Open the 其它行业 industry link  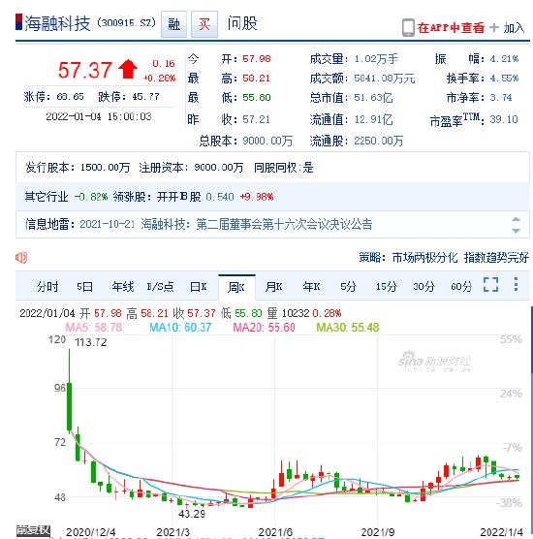[47, 197]
